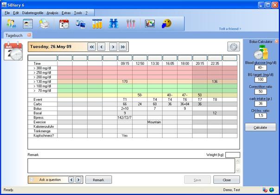Open the fork and knife nutrition icon
Viewport: 280px width, 195px height.
[x=131, y=24]
